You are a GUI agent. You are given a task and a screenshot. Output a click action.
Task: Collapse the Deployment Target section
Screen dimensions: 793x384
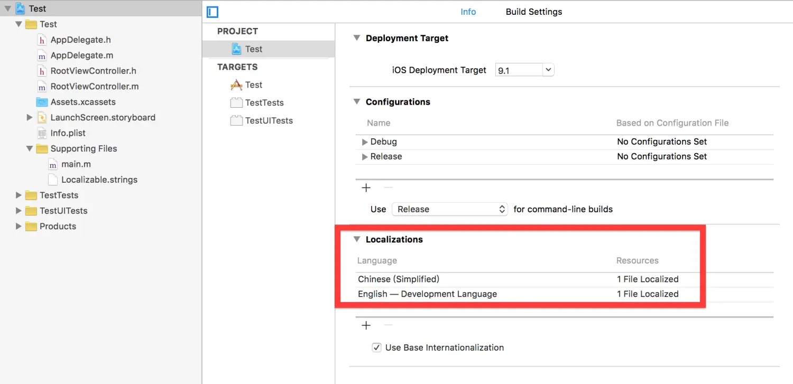pos(357,38)
